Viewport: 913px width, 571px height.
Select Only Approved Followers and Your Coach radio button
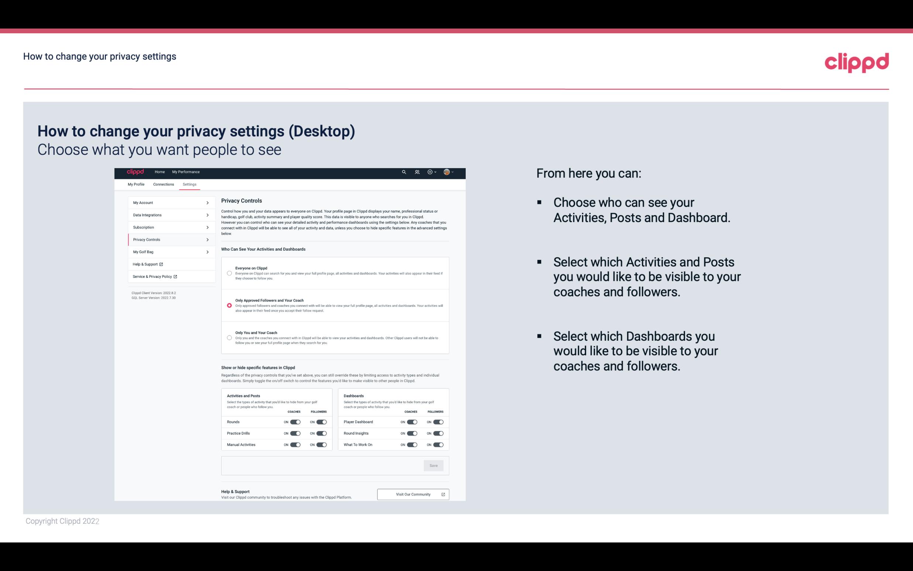(x=229, y=305)
